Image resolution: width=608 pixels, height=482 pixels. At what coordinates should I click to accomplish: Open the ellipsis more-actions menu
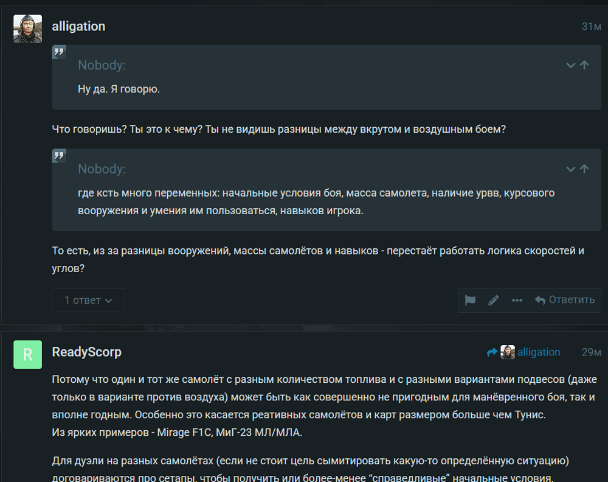coord(517,300)
